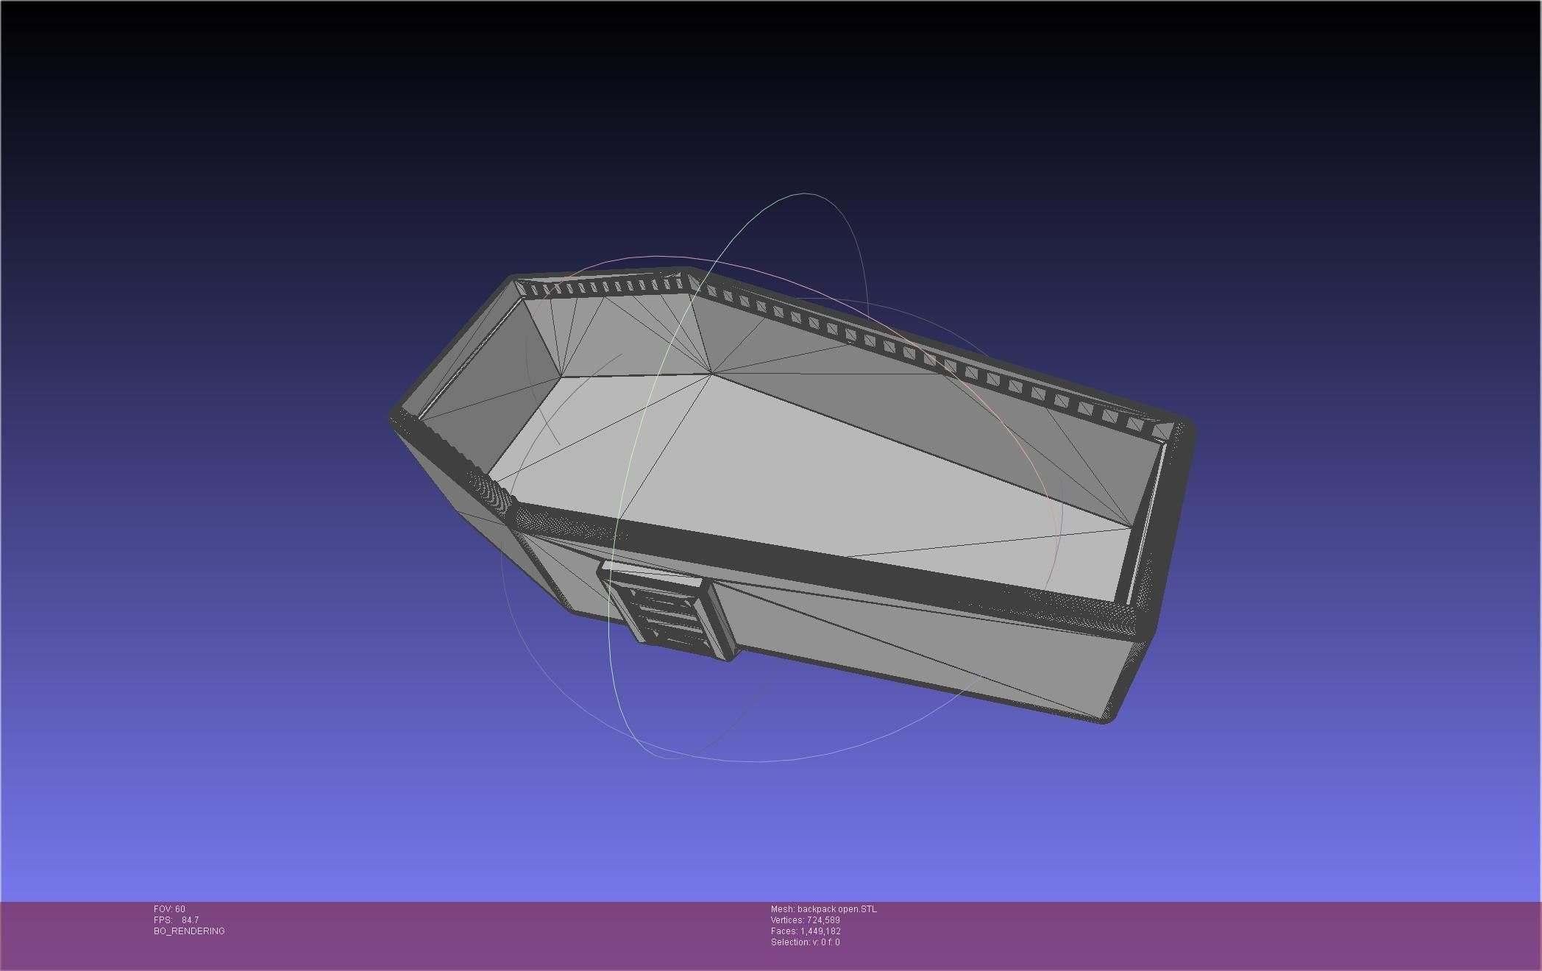Click the 'Vertices: 724,589' info line
1542x971 pixels.
(806, 920)
